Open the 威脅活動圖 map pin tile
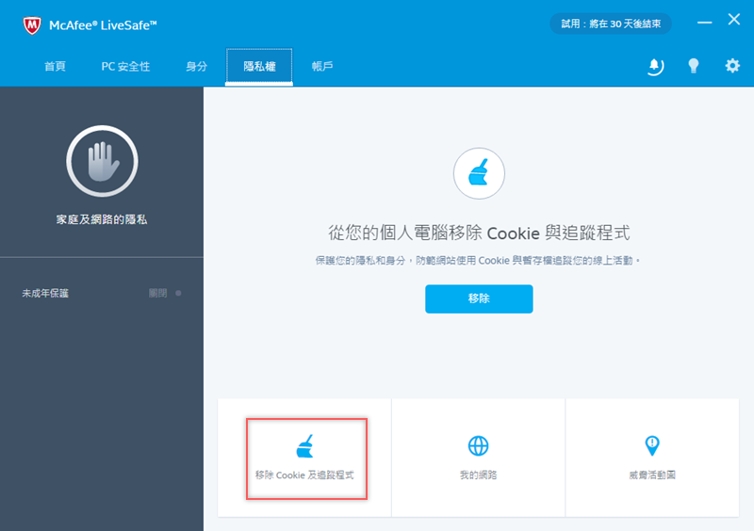 pyautogui.click(x=652, y=458)
